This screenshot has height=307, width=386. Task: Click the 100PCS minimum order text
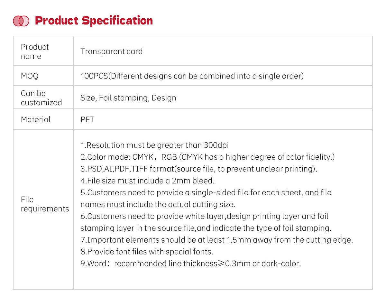tap(192, 76)
